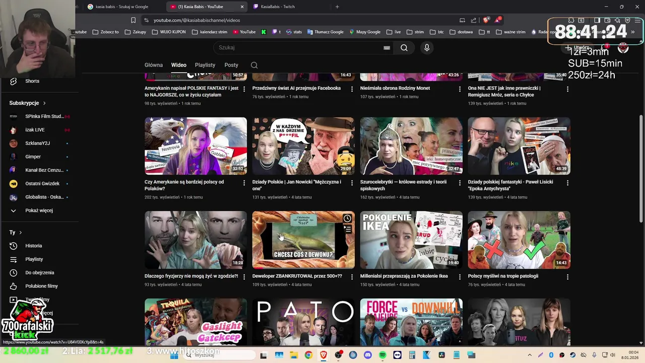
Task: Open video title Szurocelebrytki królowe estrady
Action: [x=404, y=186]
